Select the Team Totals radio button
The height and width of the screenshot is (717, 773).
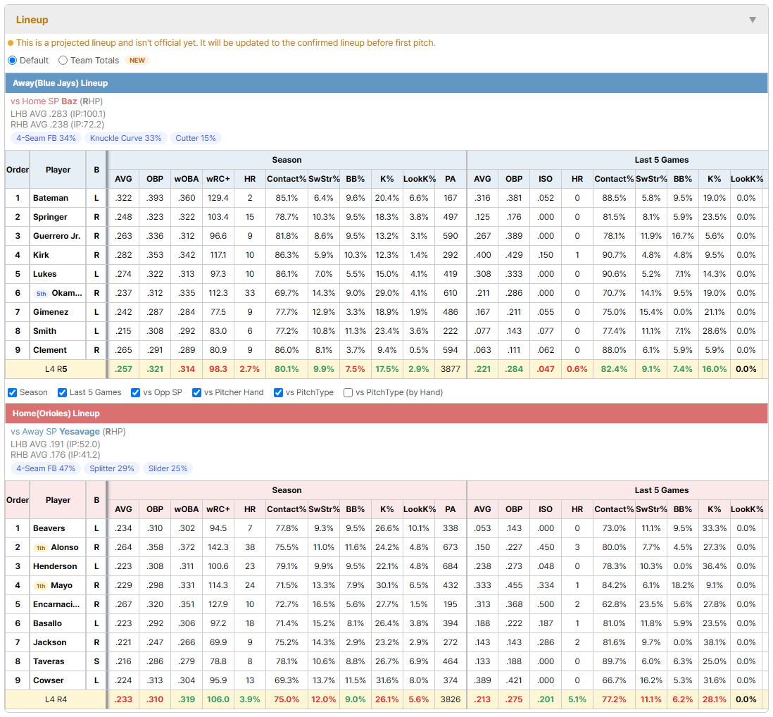63,60
